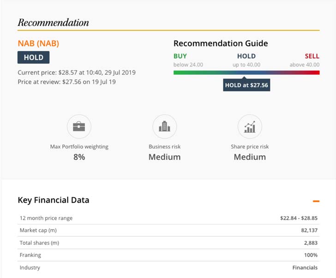
Task: Click the Total shares (m) row label
Action: pyautogui.click(x=39, y=243)
